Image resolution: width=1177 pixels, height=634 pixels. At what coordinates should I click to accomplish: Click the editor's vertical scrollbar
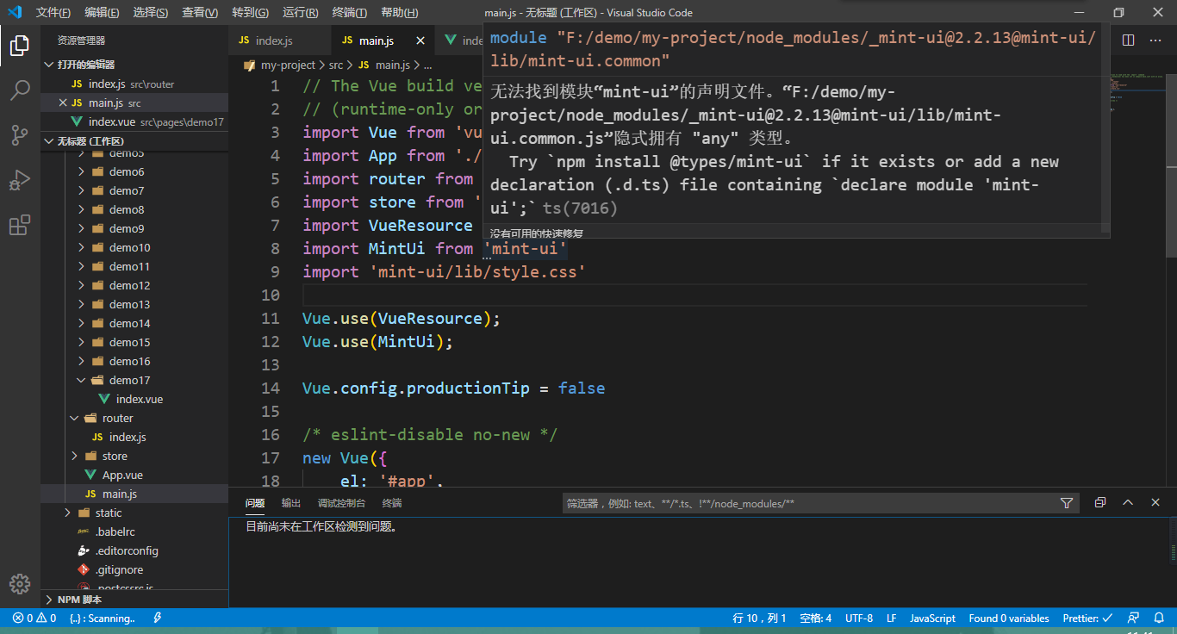1171,172
